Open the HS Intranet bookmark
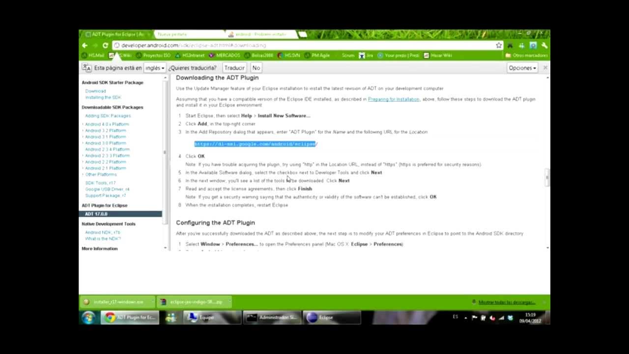 click(x=189, y=56)
